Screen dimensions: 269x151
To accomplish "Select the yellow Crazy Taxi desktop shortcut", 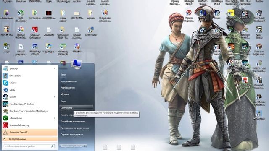I will (x=231, y=14).
